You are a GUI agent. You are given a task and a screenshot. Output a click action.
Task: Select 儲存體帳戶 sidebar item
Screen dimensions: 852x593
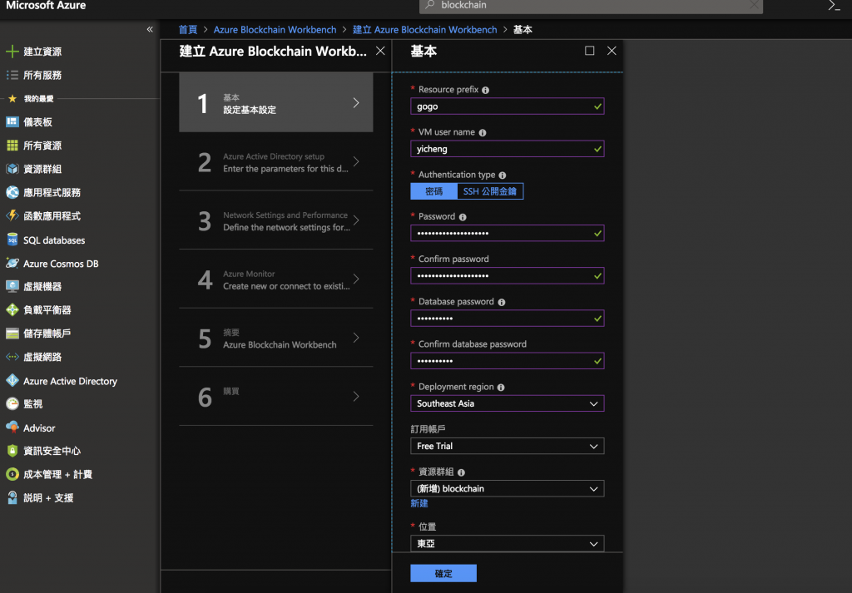point(47,334)
